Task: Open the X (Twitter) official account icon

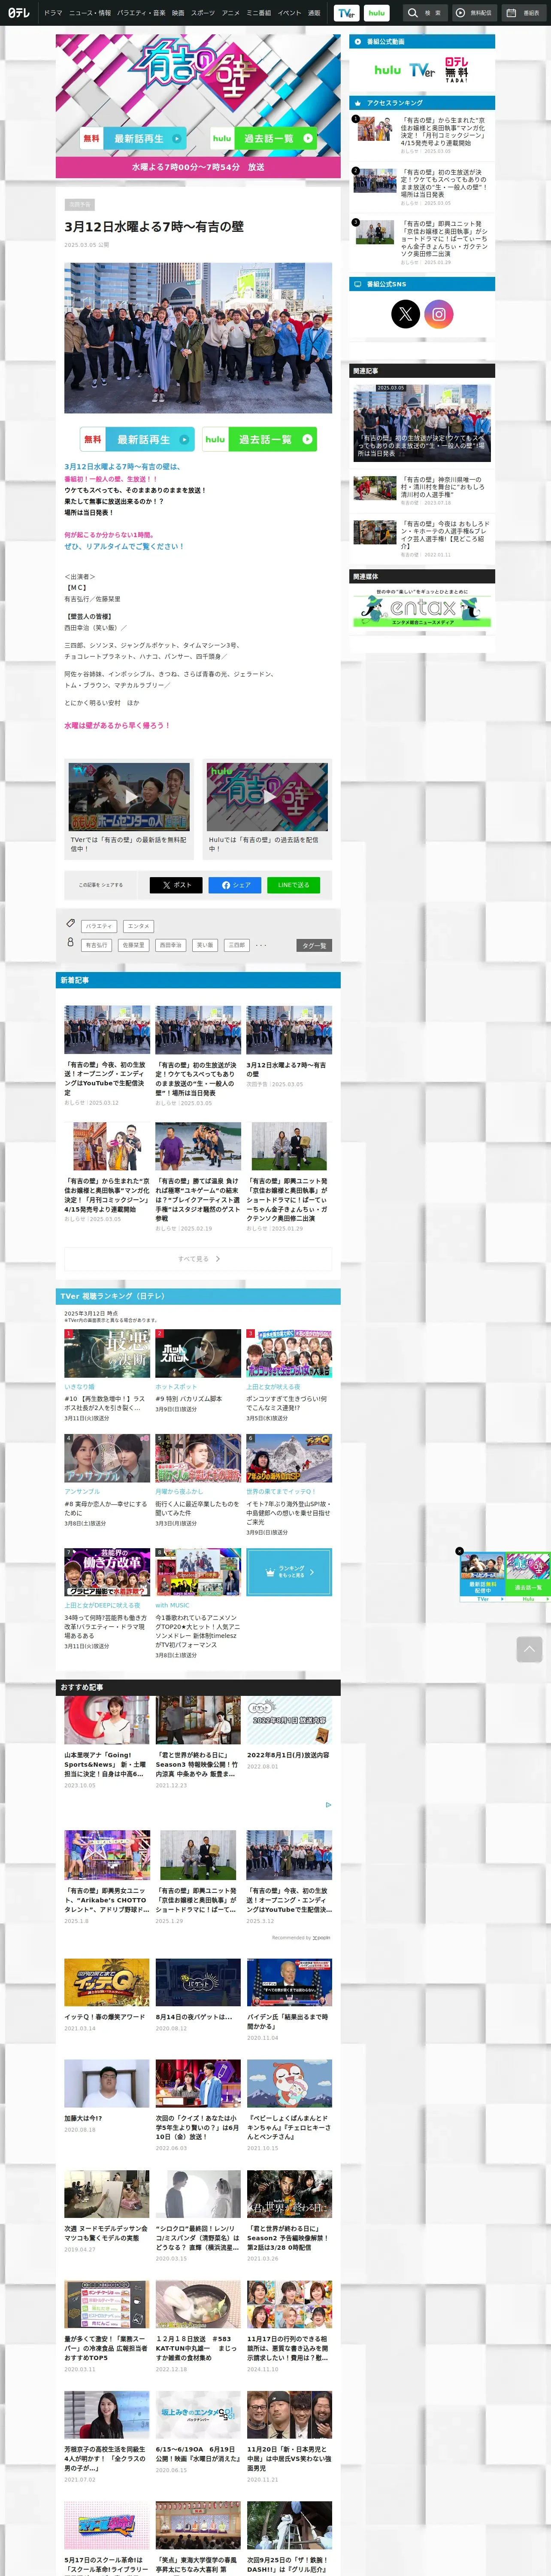Action: (x=405, y=314)
